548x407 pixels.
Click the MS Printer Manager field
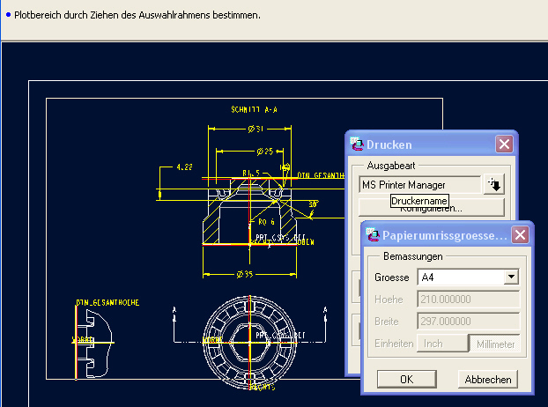[x=420, y=185]
